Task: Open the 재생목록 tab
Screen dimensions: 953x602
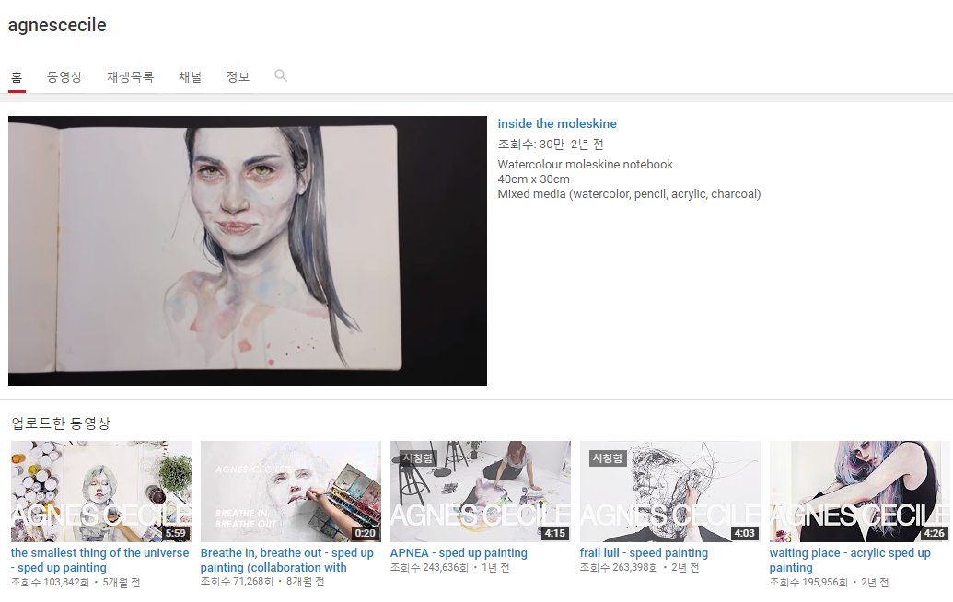Action: pyautogui.click(x=130, y=77)
